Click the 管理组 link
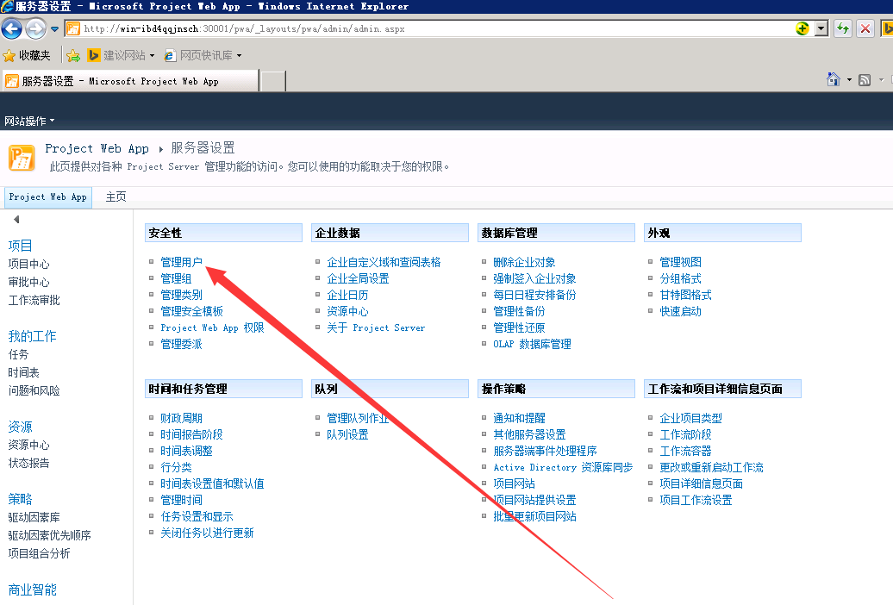 coord(176,278)
